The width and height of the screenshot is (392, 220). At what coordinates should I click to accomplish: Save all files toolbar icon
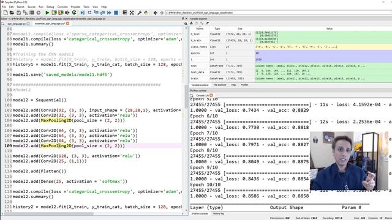(x=25, y=12)
